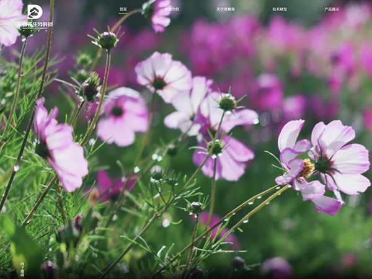The width and height of the screenshot is (372, 279).
Task: Click the company logo emblem icon
Action: point(35,11)
